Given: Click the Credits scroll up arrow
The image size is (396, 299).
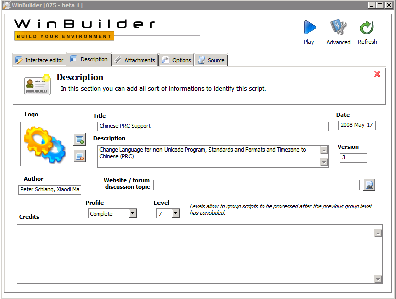Looking at the screenshot, I should point(378,233).
